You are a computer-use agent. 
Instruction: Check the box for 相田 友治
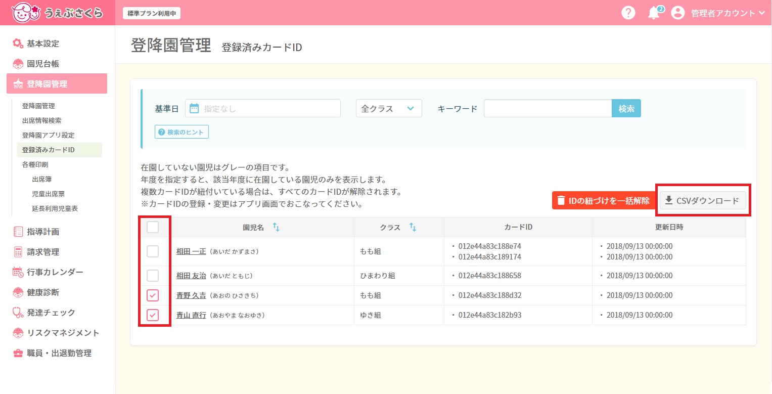(x=153, y=276)
